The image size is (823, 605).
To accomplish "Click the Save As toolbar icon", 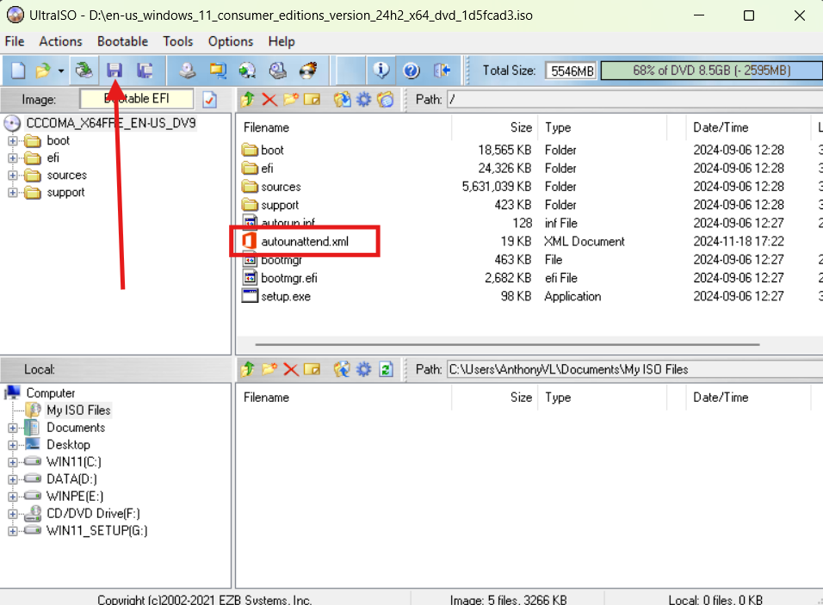I will 145,71.
